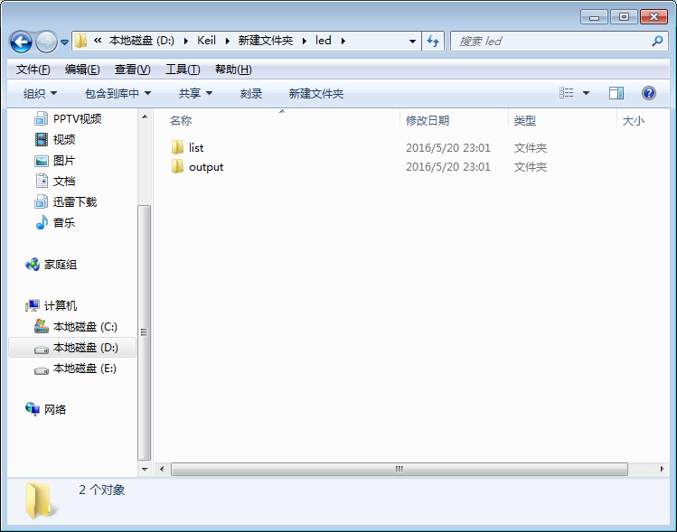The height and width of the screenshot is (532, 677).
Task: Open the 共享 dropdown
Action: [x=195, y=93]
